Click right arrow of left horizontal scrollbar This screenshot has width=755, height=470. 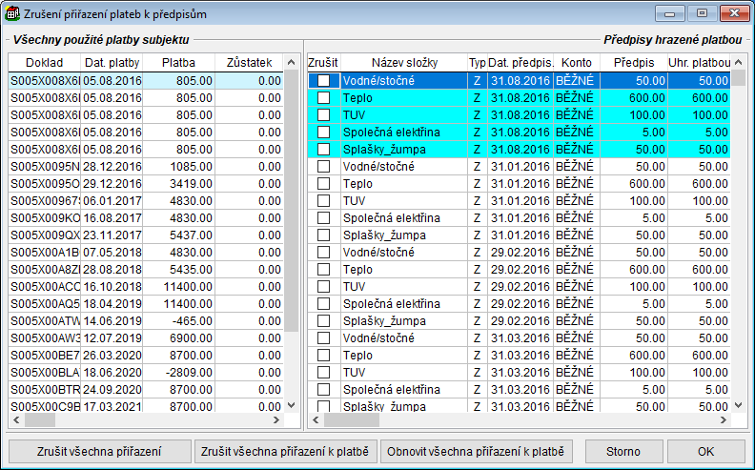point(275,419)
